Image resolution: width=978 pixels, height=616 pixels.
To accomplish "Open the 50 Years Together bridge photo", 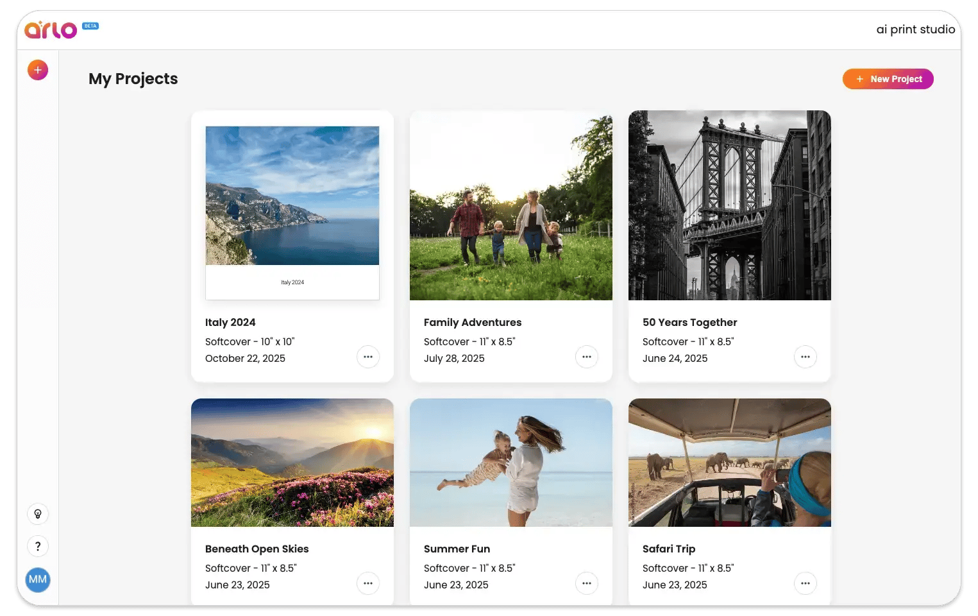I will pos(729,205).
